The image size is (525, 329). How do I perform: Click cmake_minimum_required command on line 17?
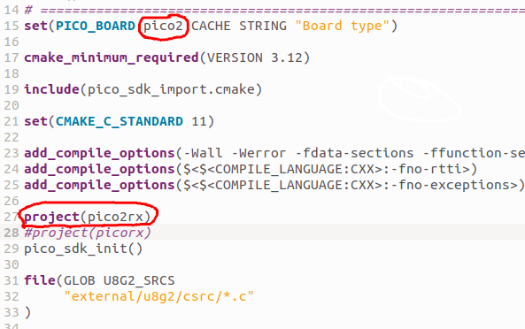[112, 57]
